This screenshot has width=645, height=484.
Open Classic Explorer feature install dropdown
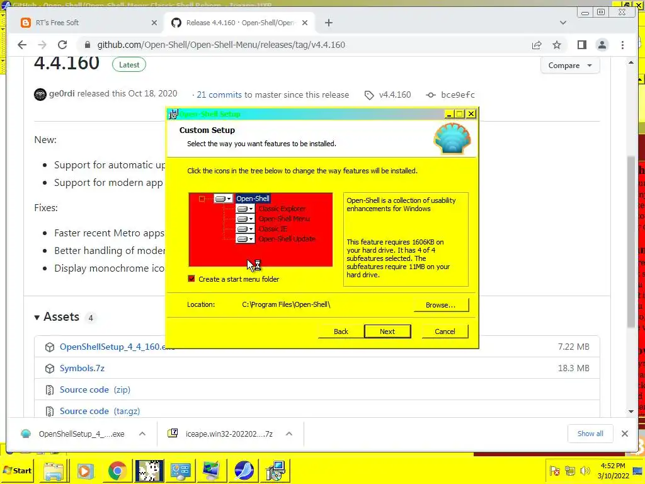[245, 209]
